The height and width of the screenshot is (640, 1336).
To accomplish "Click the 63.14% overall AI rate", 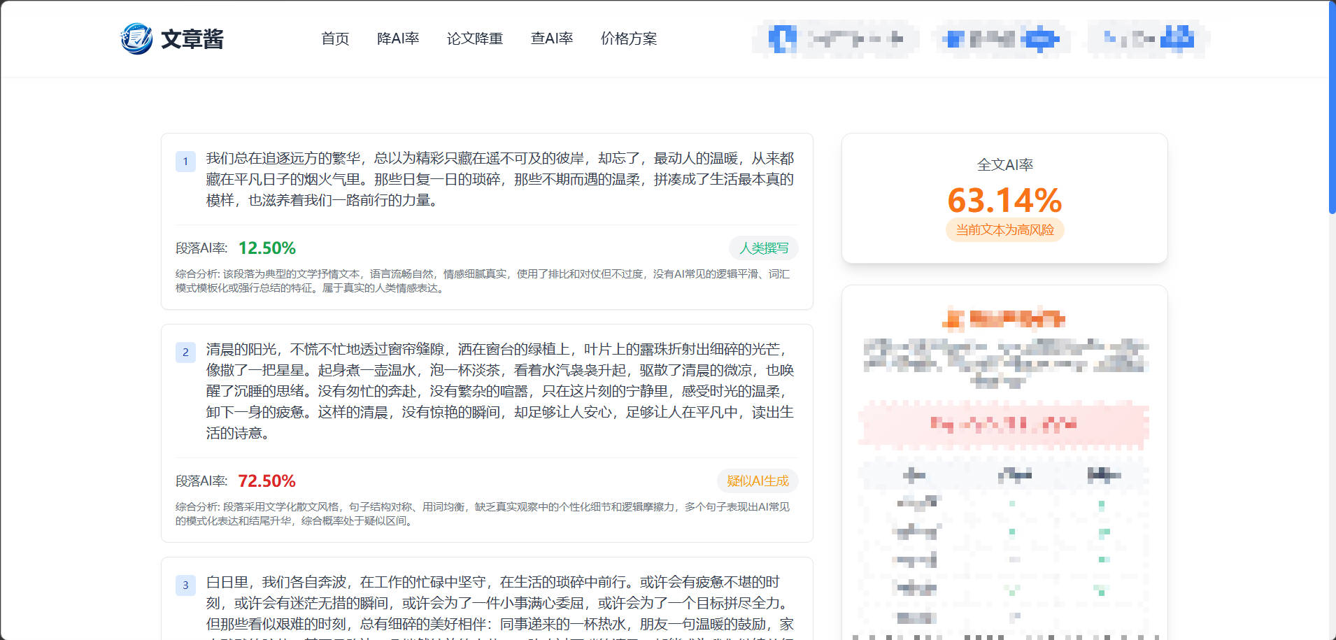I will click(x=1004, y=201).
